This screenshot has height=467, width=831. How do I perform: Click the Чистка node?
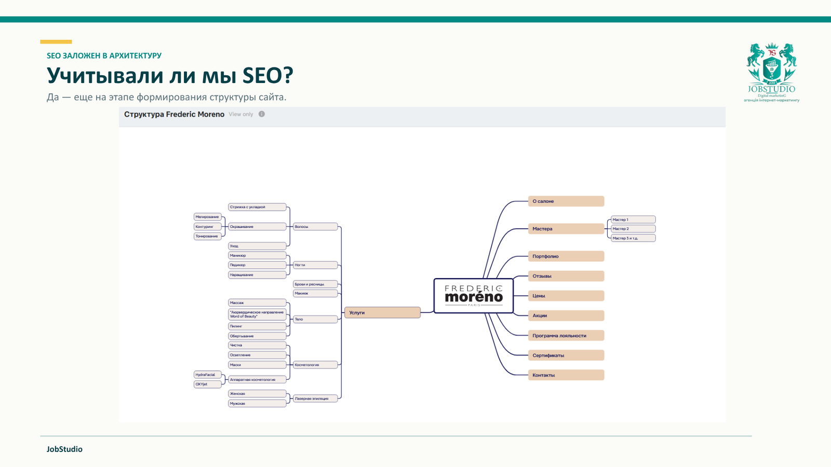(257, 345)
